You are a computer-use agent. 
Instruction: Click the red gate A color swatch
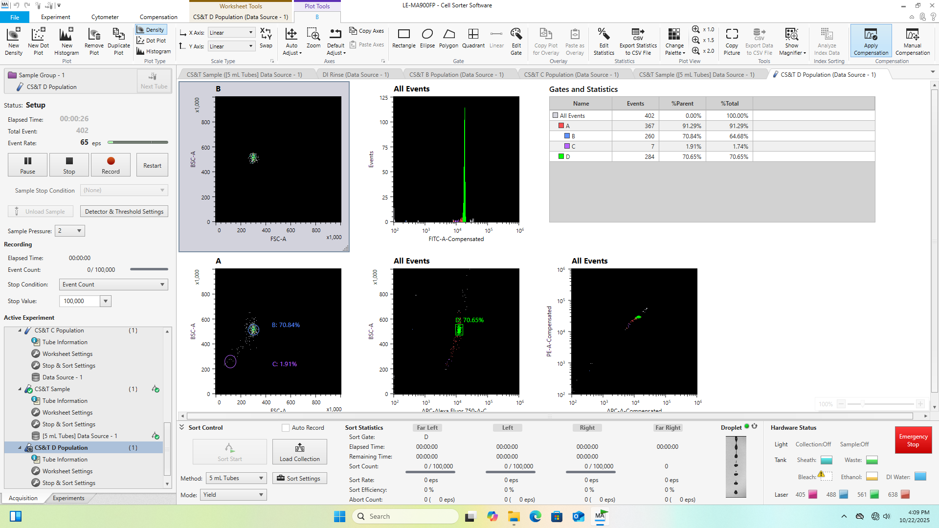561,126
